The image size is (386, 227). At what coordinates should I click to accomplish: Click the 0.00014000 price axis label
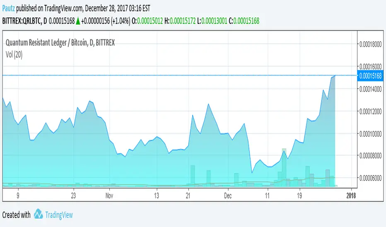(x=371, y=89)
